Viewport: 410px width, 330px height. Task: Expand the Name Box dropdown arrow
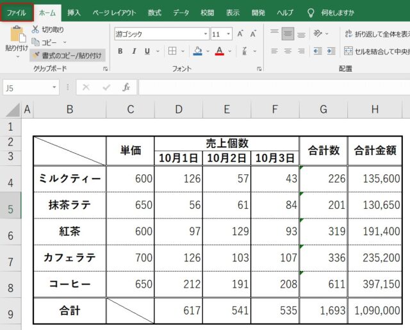[54, 87]
